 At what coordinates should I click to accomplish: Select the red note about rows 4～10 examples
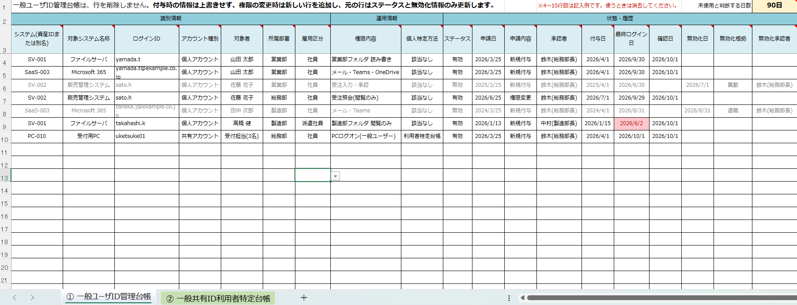point(607,5)
